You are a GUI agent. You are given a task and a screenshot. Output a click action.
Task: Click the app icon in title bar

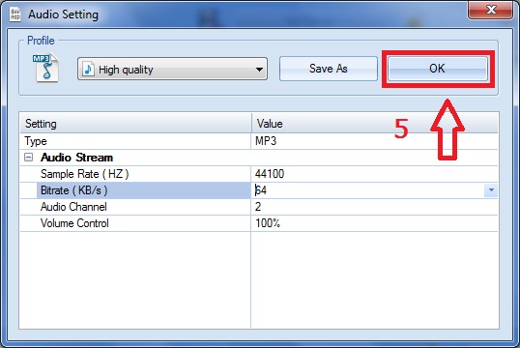[14, 14]
